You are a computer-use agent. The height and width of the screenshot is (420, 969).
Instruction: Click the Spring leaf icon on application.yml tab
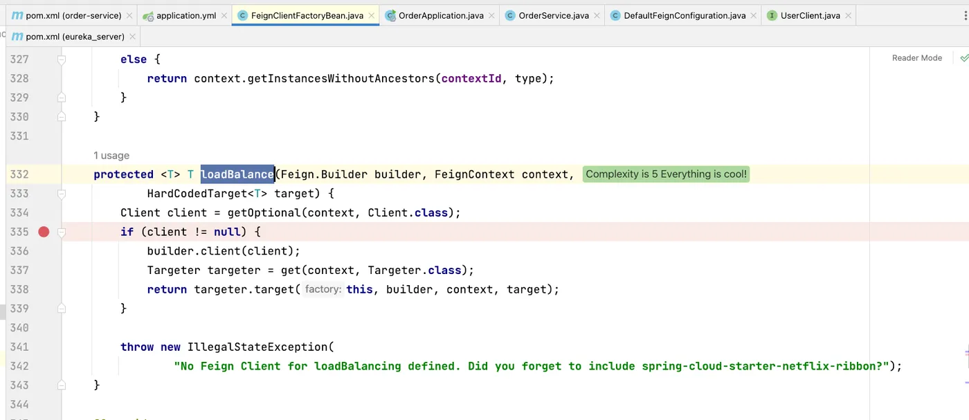[x=148, y=15]
